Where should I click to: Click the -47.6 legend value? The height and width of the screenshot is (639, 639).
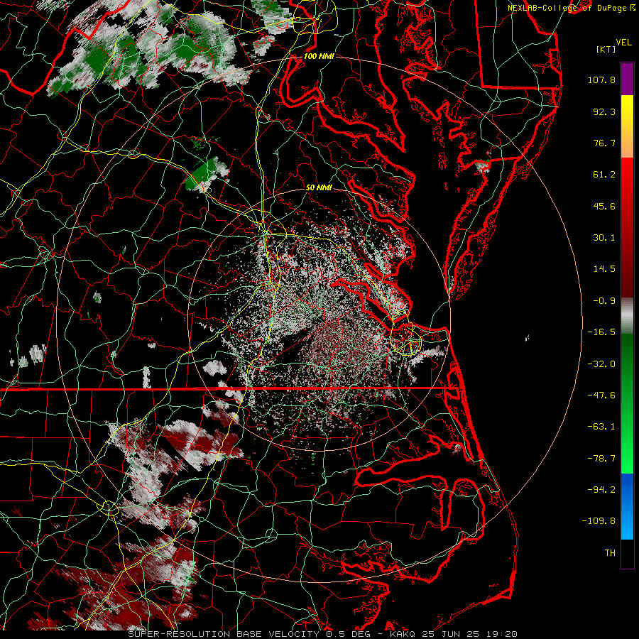tap(601, 395)
